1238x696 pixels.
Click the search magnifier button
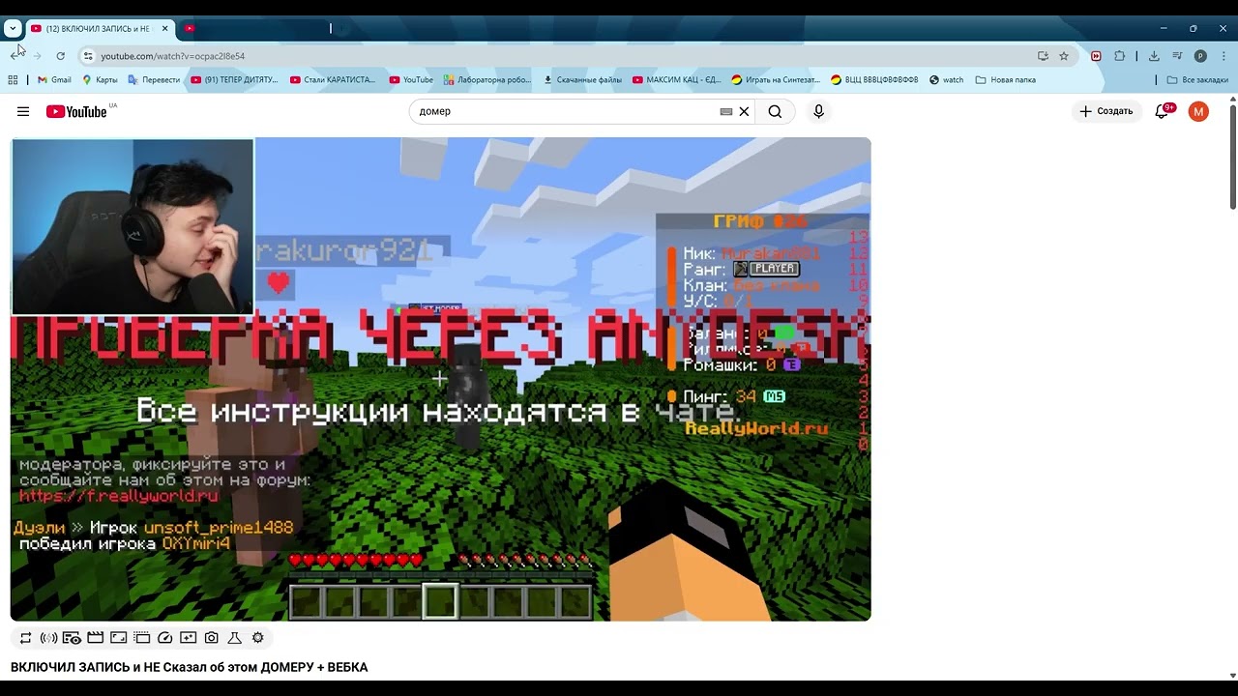point(775,111)
